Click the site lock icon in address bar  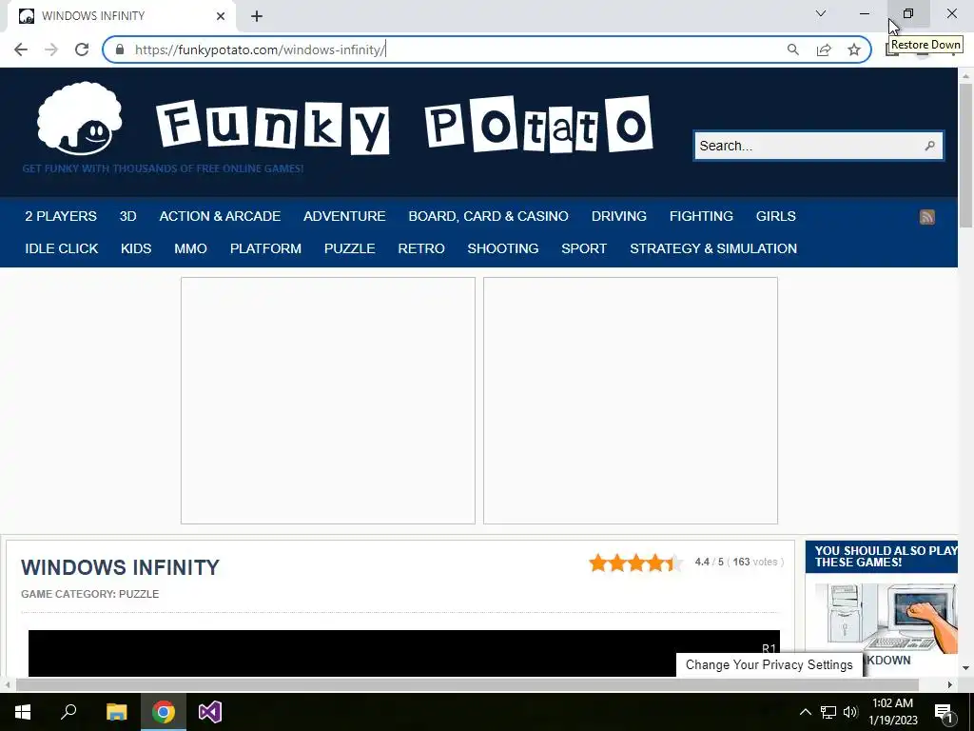[x=120, y=49]
